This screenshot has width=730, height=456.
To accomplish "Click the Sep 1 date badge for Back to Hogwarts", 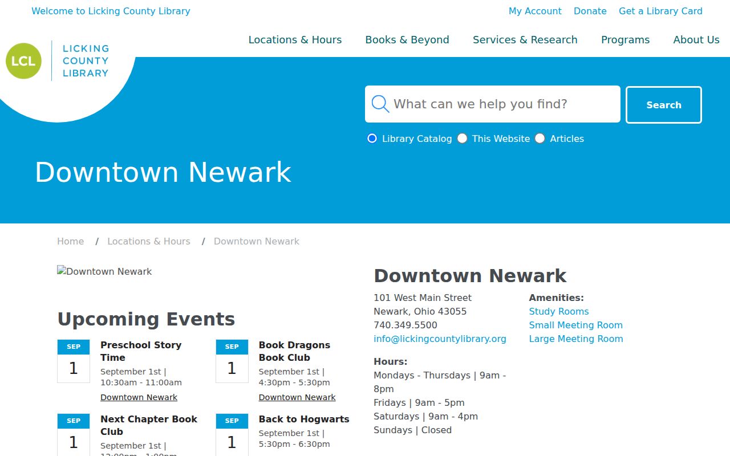I will point(232,434).
